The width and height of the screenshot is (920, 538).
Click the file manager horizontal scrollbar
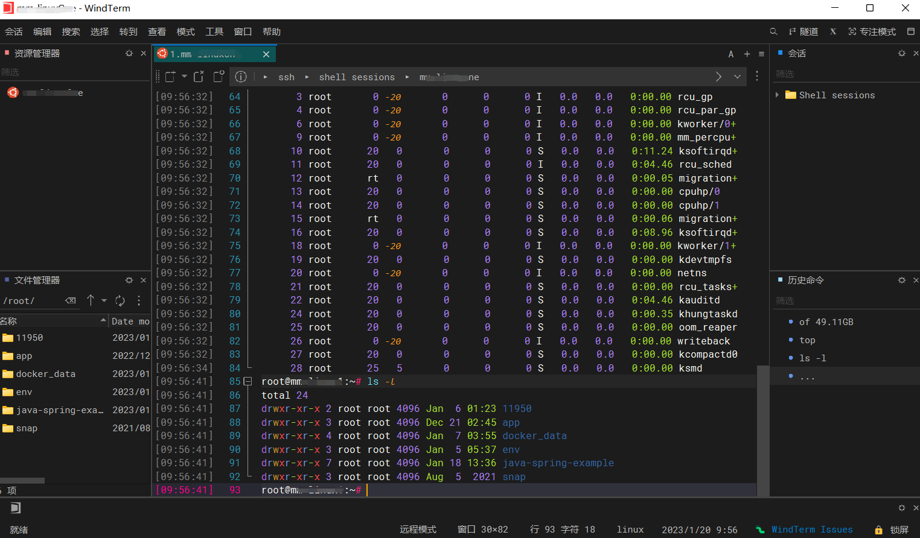22,481
